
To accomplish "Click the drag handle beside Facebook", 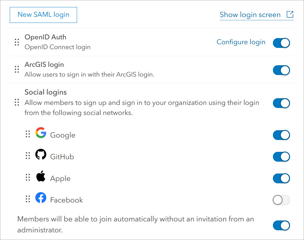I will pyautogui.click(x=28, y=199).
